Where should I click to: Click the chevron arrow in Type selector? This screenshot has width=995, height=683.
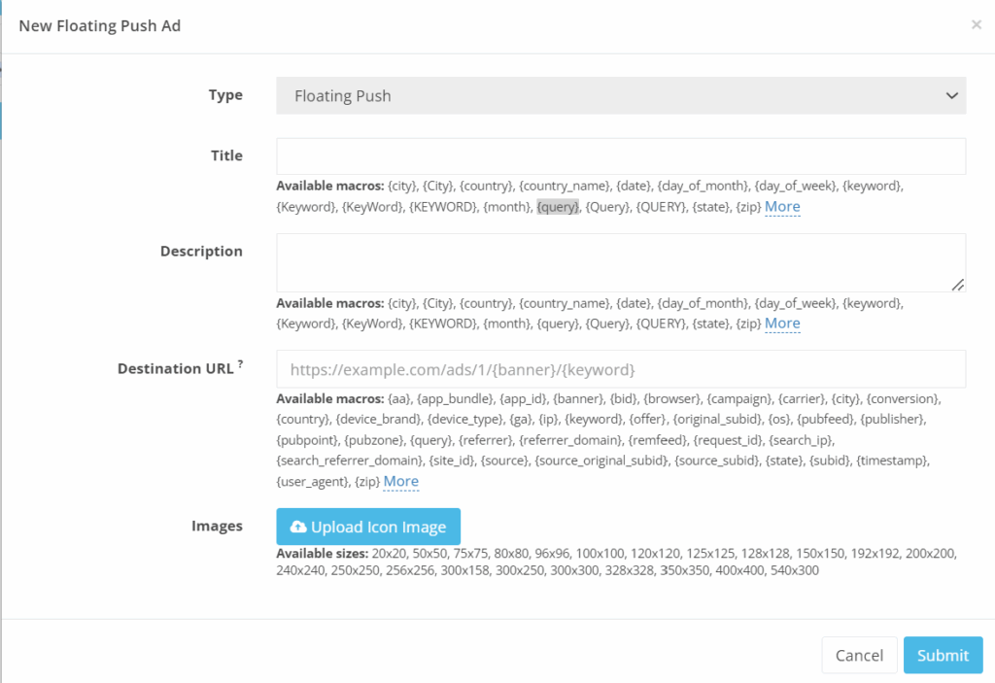point(950,96)
